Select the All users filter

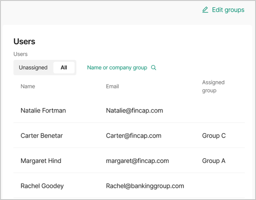click(64, 68)
